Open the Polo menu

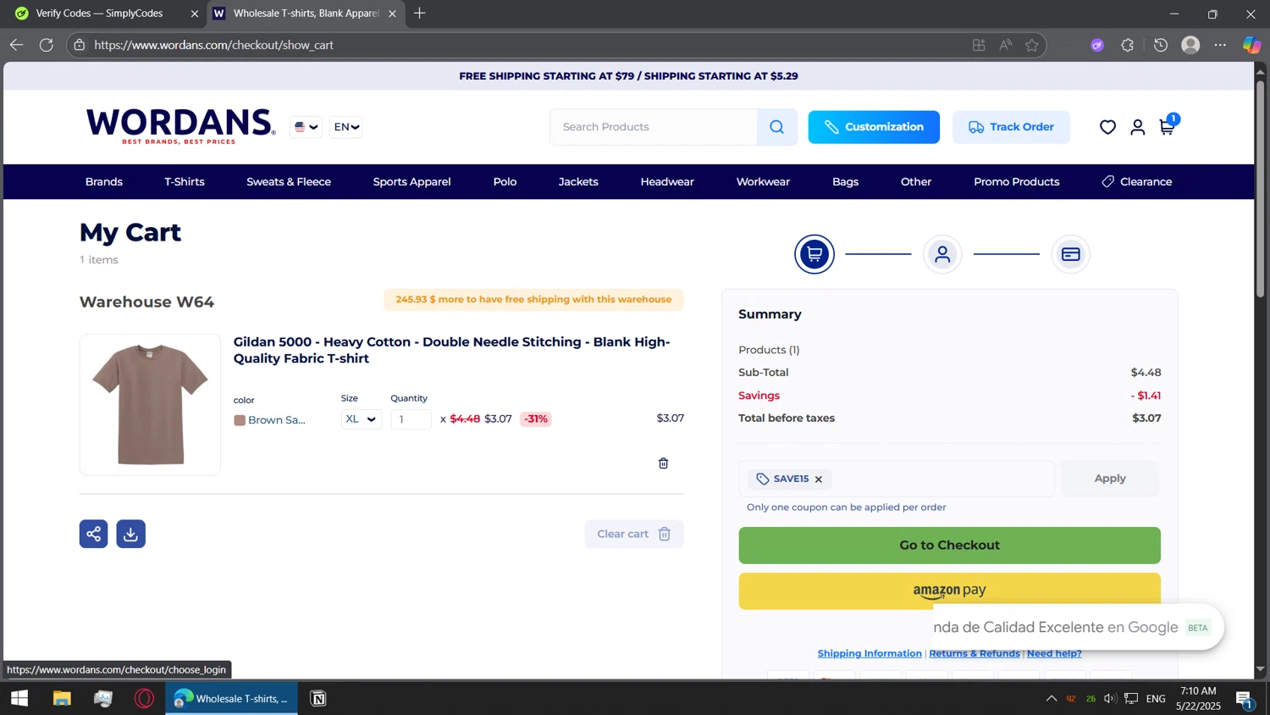click(x=505, y=182)
